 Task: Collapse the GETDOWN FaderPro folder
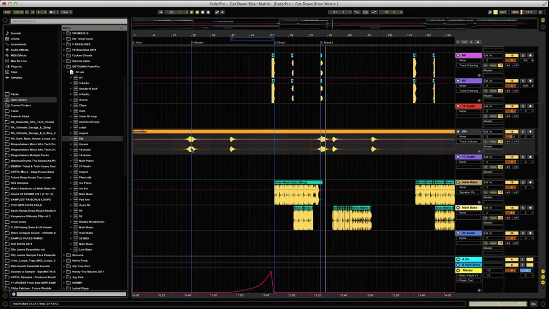tap(65, 66)
